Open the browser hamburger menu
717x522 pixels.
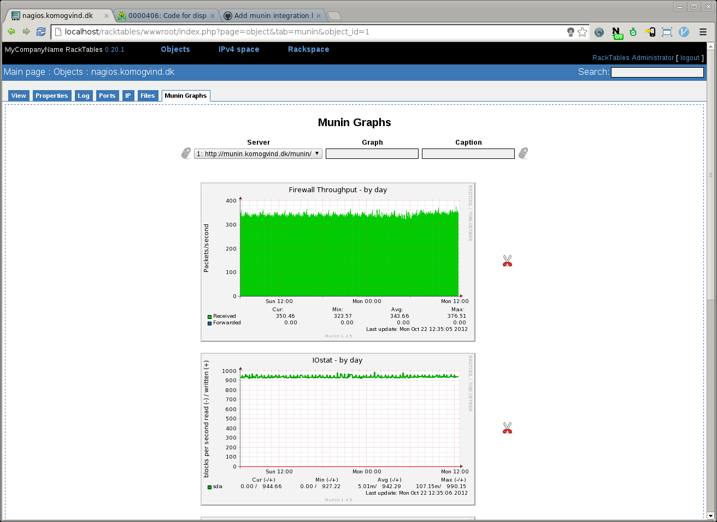tap(703, 32)
